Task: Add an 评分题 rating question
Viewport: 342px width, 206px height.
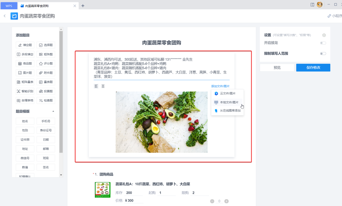Action: (x=45, y=63)
